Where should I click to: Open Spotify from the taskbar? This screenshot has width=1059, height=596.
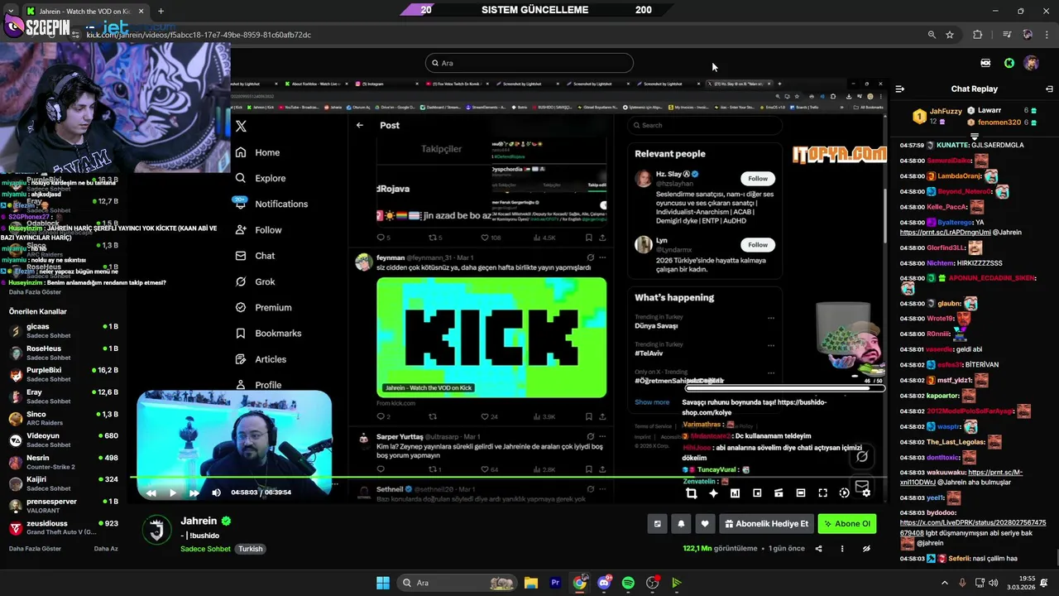pos(628,583)
